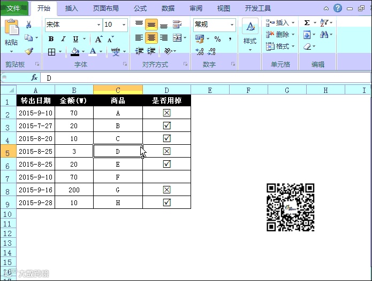Open the 数字 group dialog launcher

[x=233, y=64]
